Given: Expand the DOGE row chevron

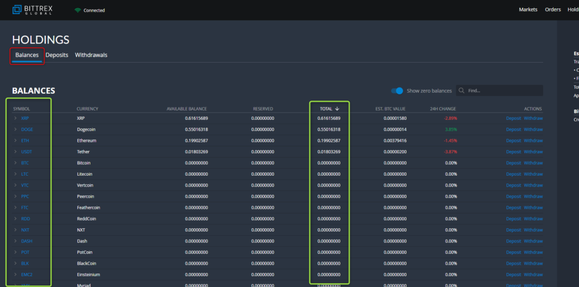Looking at the screenshot, I should point(15,129).
